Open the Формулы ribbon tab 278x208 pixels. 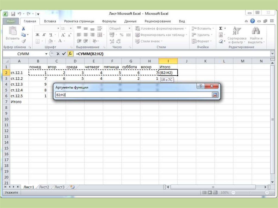point(109,21)
